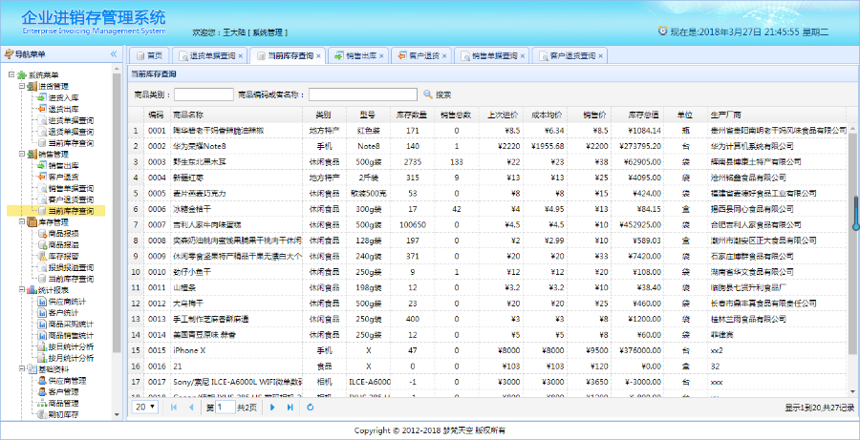Viewport: 860px width, 440px height.
Task: Click the navigation tree vertical scrollbar
Action: point(117,214)
